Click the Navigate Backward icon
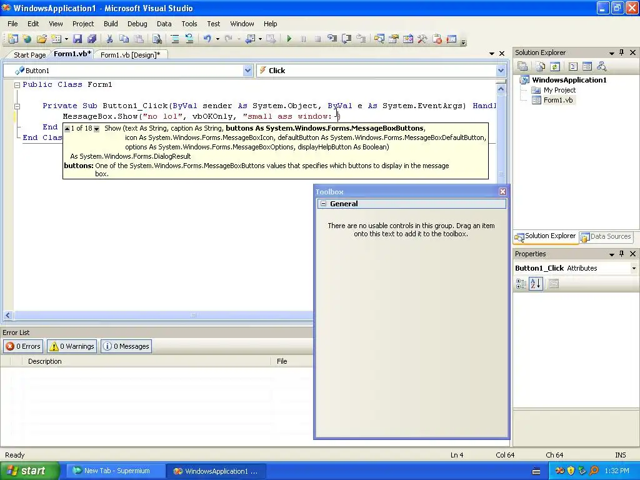The image size is (640, 480). 250,39
